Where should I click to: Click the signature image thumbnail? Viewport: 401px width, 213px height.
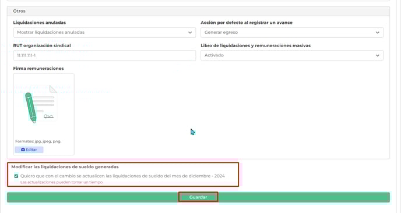41,104
